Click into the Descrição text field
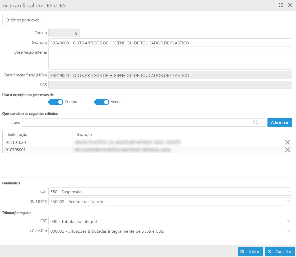296x257 pixels. coord(170,43)
